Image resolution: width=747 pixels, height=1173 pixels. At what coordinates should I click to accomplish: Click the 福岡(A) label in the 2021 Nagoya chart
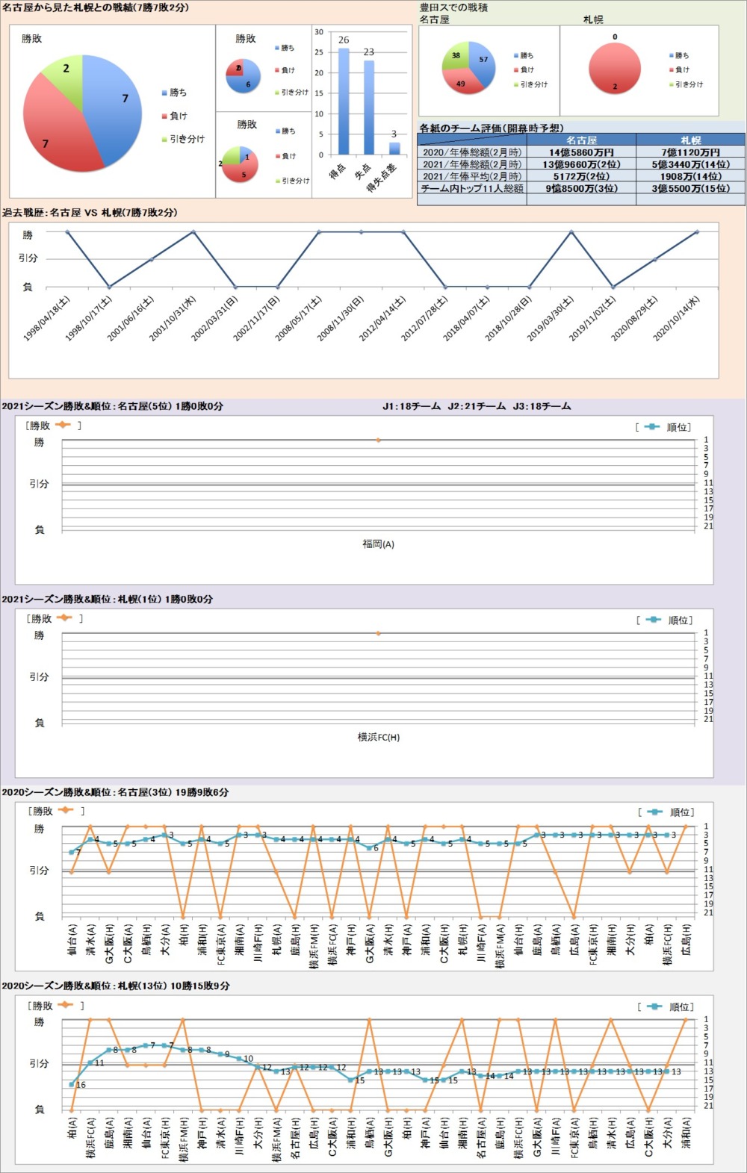[378, 544]
